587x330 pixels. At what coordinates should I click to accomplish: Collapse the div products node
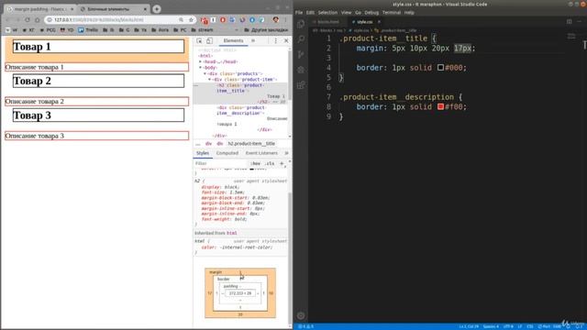(x=205, y=73)
